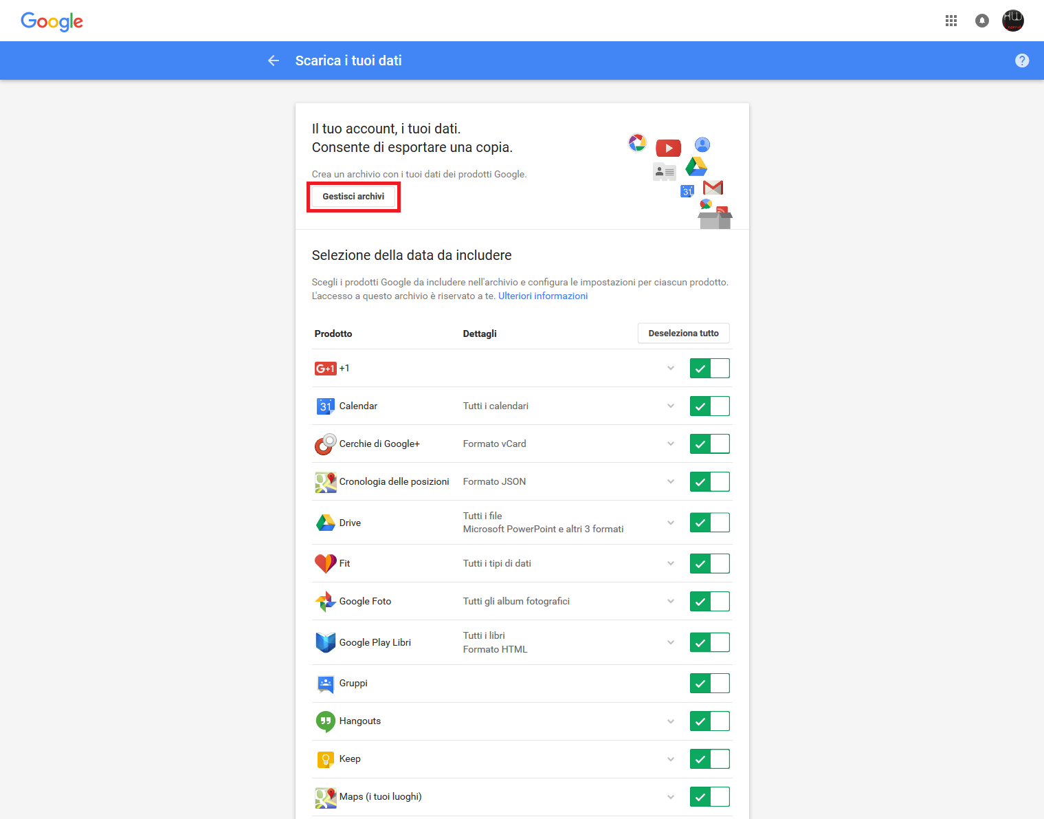
Task: Click the 'Formato HTML' detail text
Action: pyautogui.click(x=496, y=650)
